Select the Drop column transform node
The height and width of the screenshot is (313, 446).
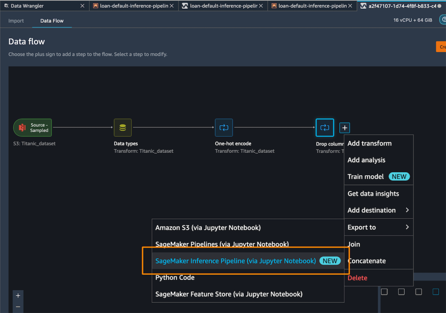[325, 128]
